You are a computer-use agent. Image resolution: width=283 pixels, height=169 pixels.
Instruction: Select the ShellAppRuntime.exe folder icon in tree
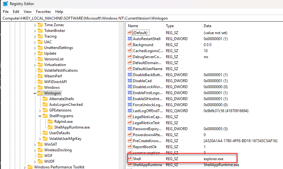click(50, 127)
